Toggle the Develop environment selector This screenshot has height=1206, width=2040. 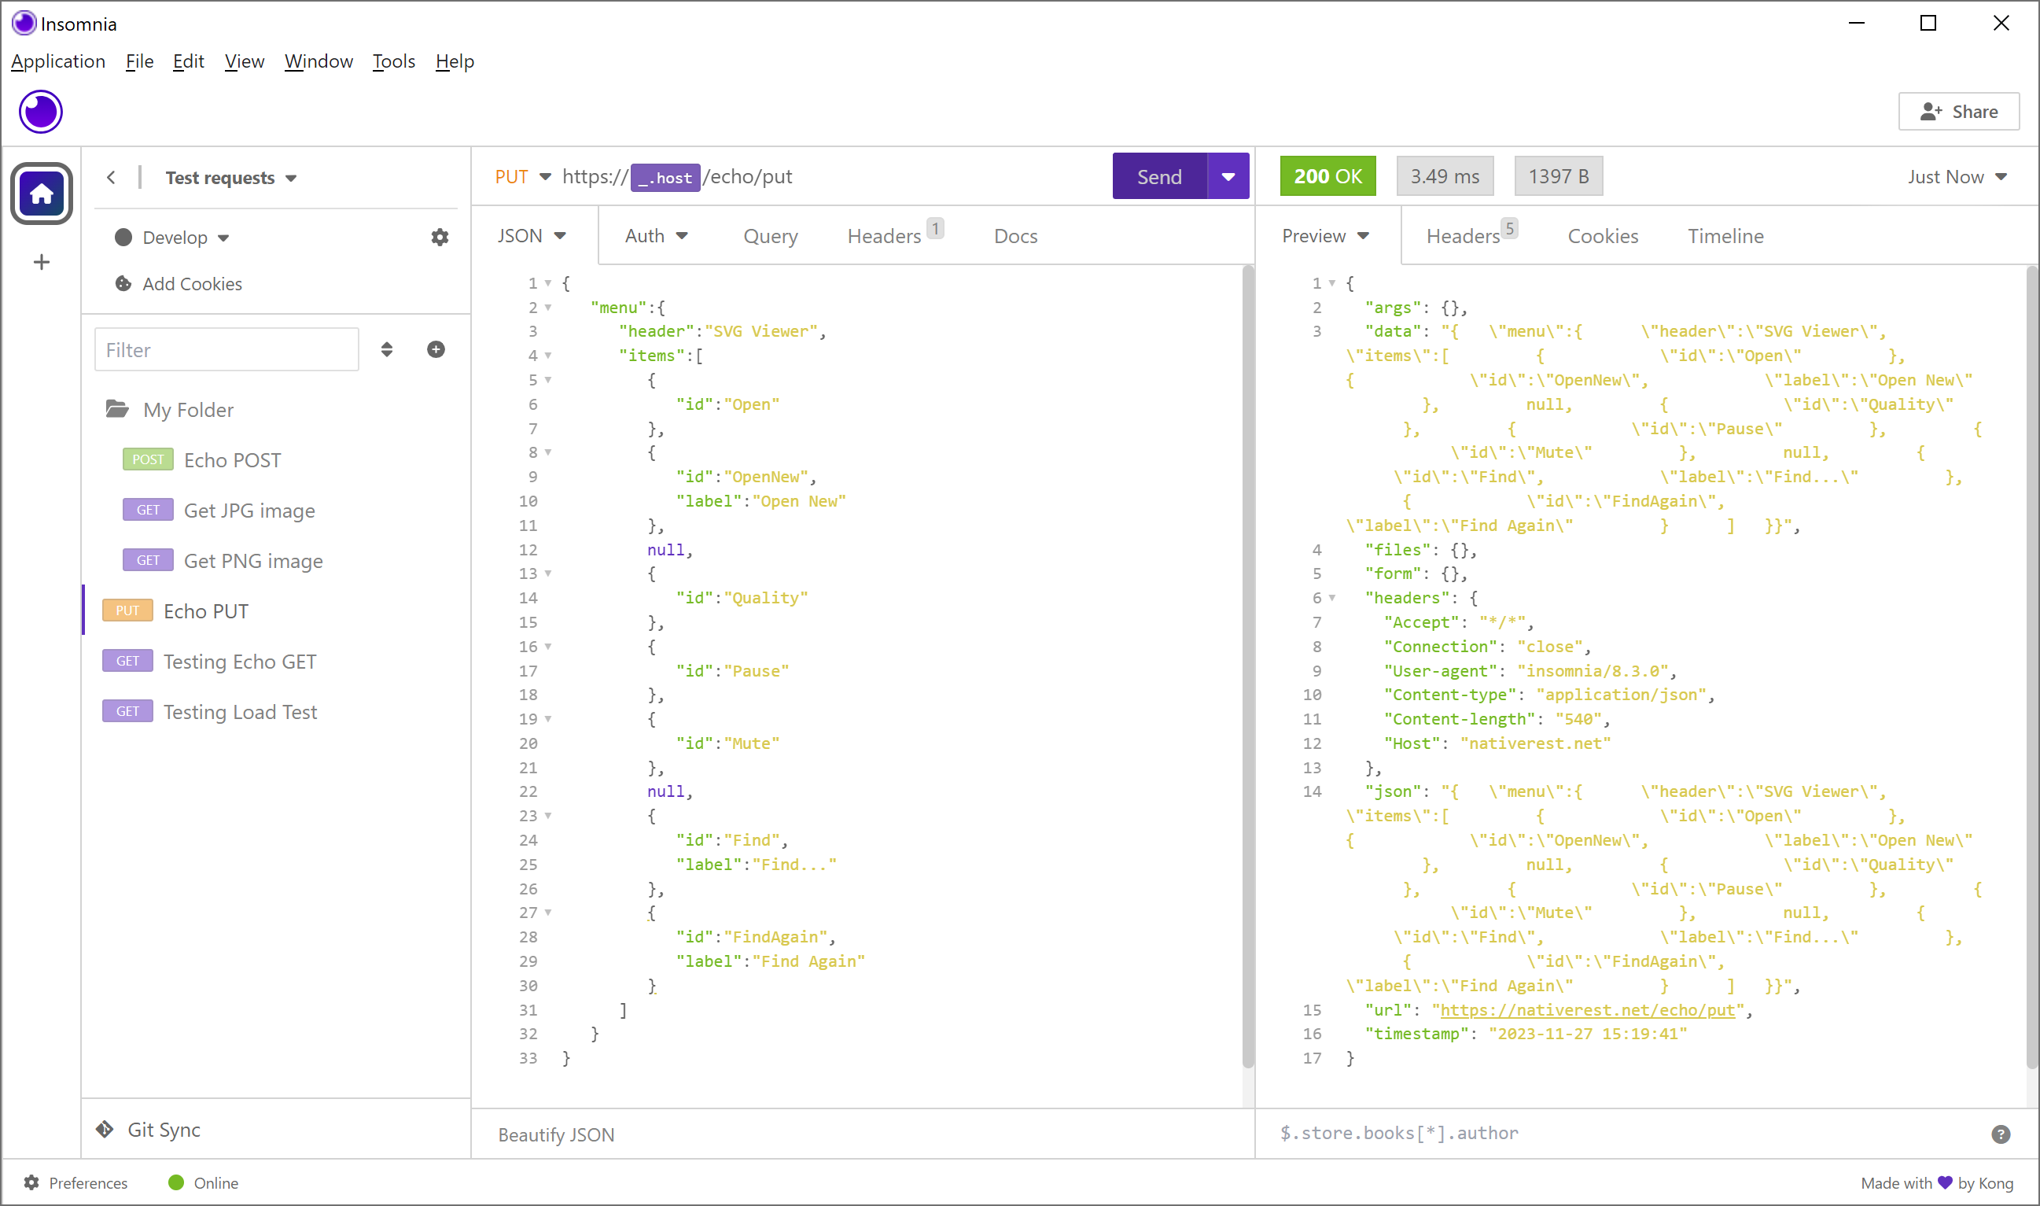point(171,237)
